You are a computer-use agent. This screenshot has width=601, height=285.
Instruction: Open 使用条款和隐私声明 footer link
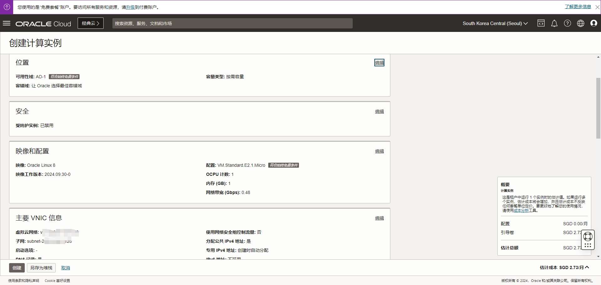[23, 281]
